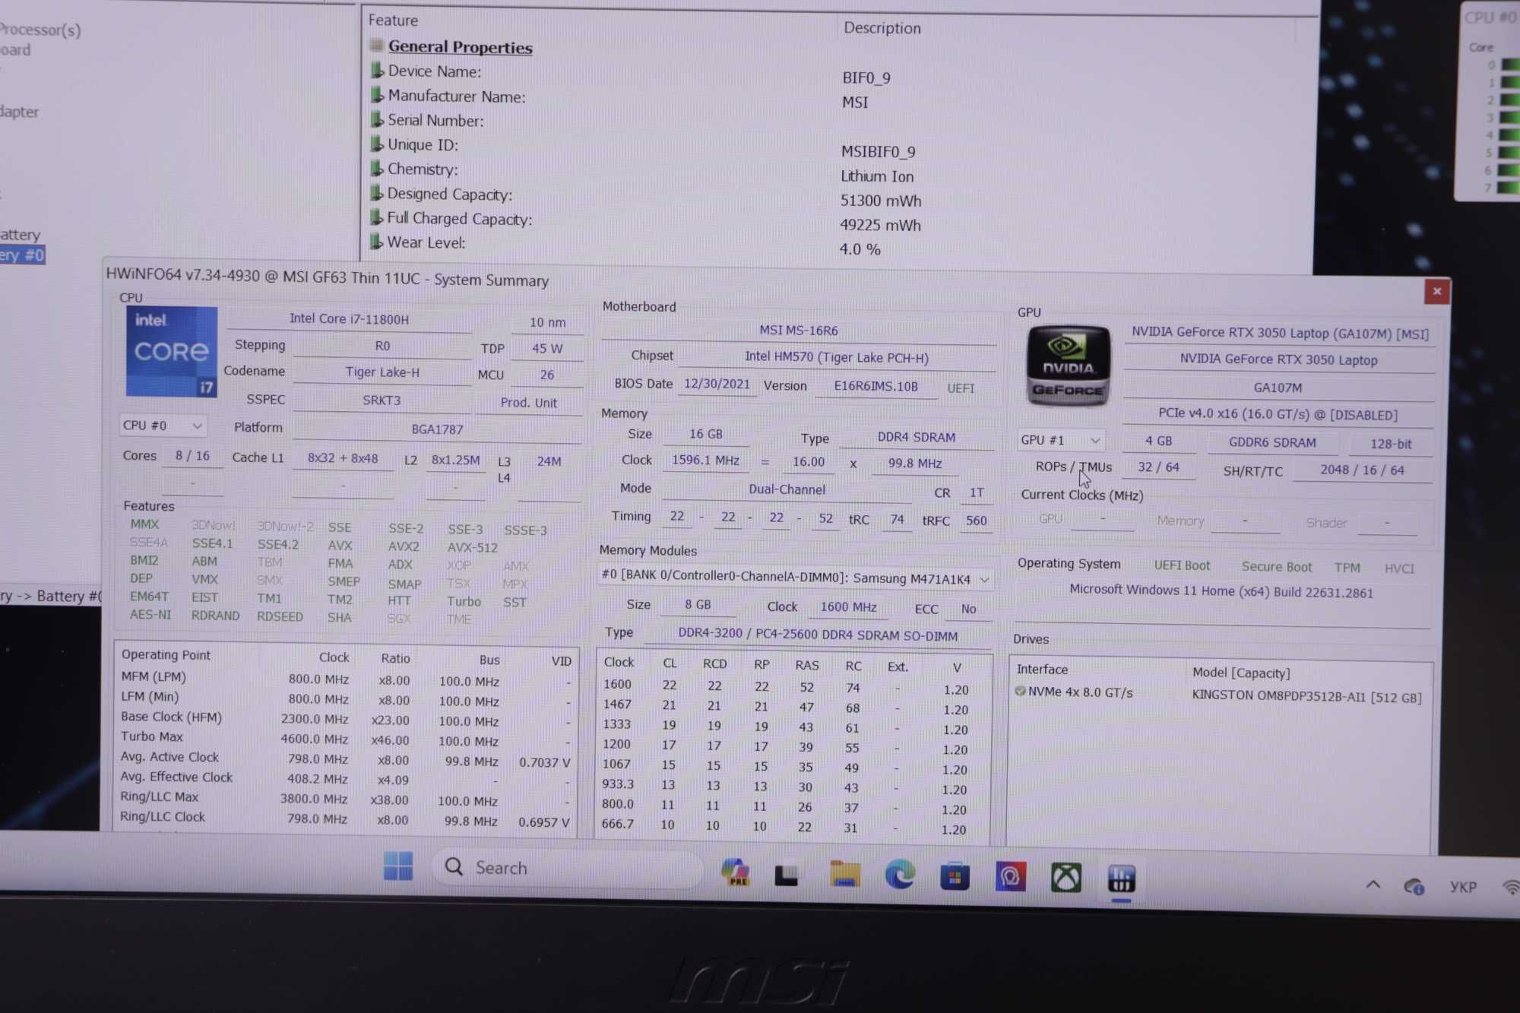Click the Unique ID row icon
This screenshot has width=1520, height=1013.
click(x=376, y=144)
